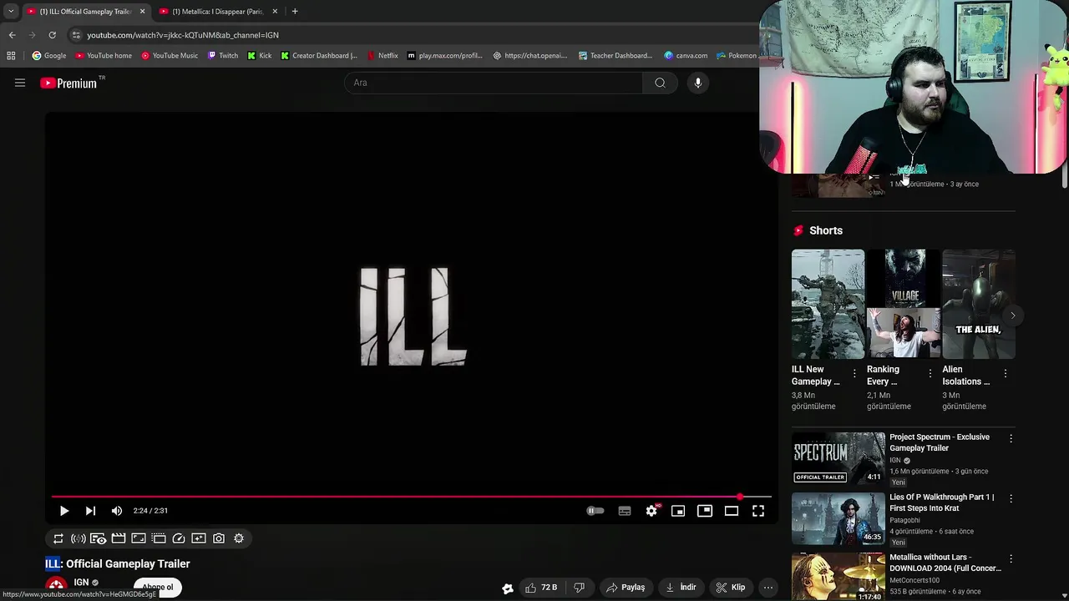Viewport: 1069px width, 601px height.
Task: Open more actions three-dot menu below video
Action: (x=768, y=588)
